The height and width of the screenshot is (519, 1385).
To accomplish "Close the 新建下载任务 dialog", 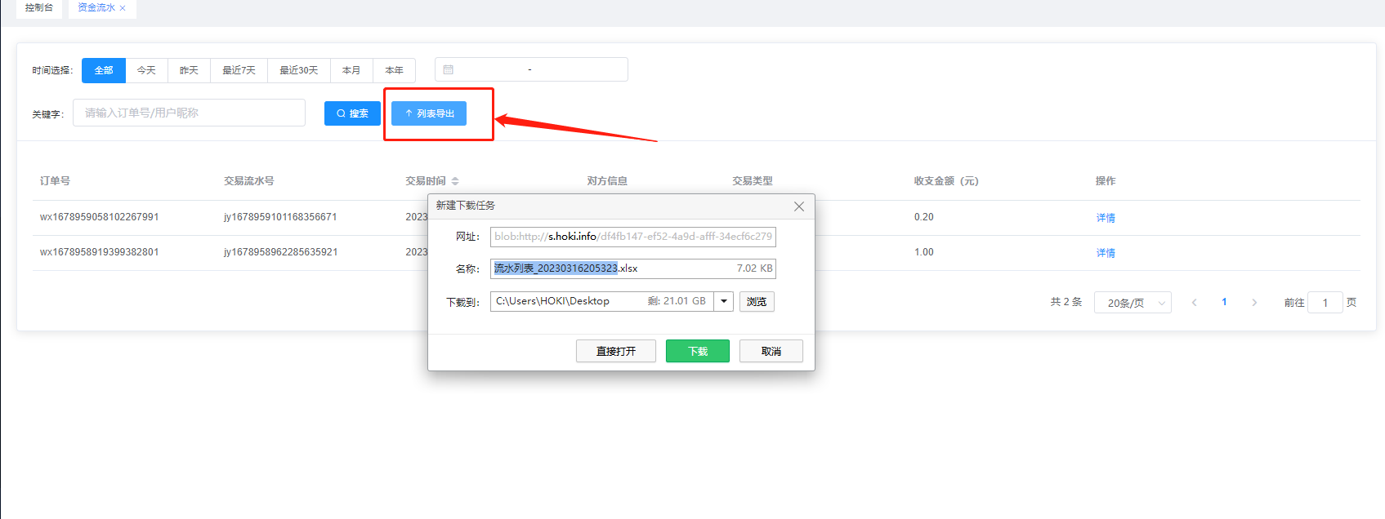I will click(798, 206).
